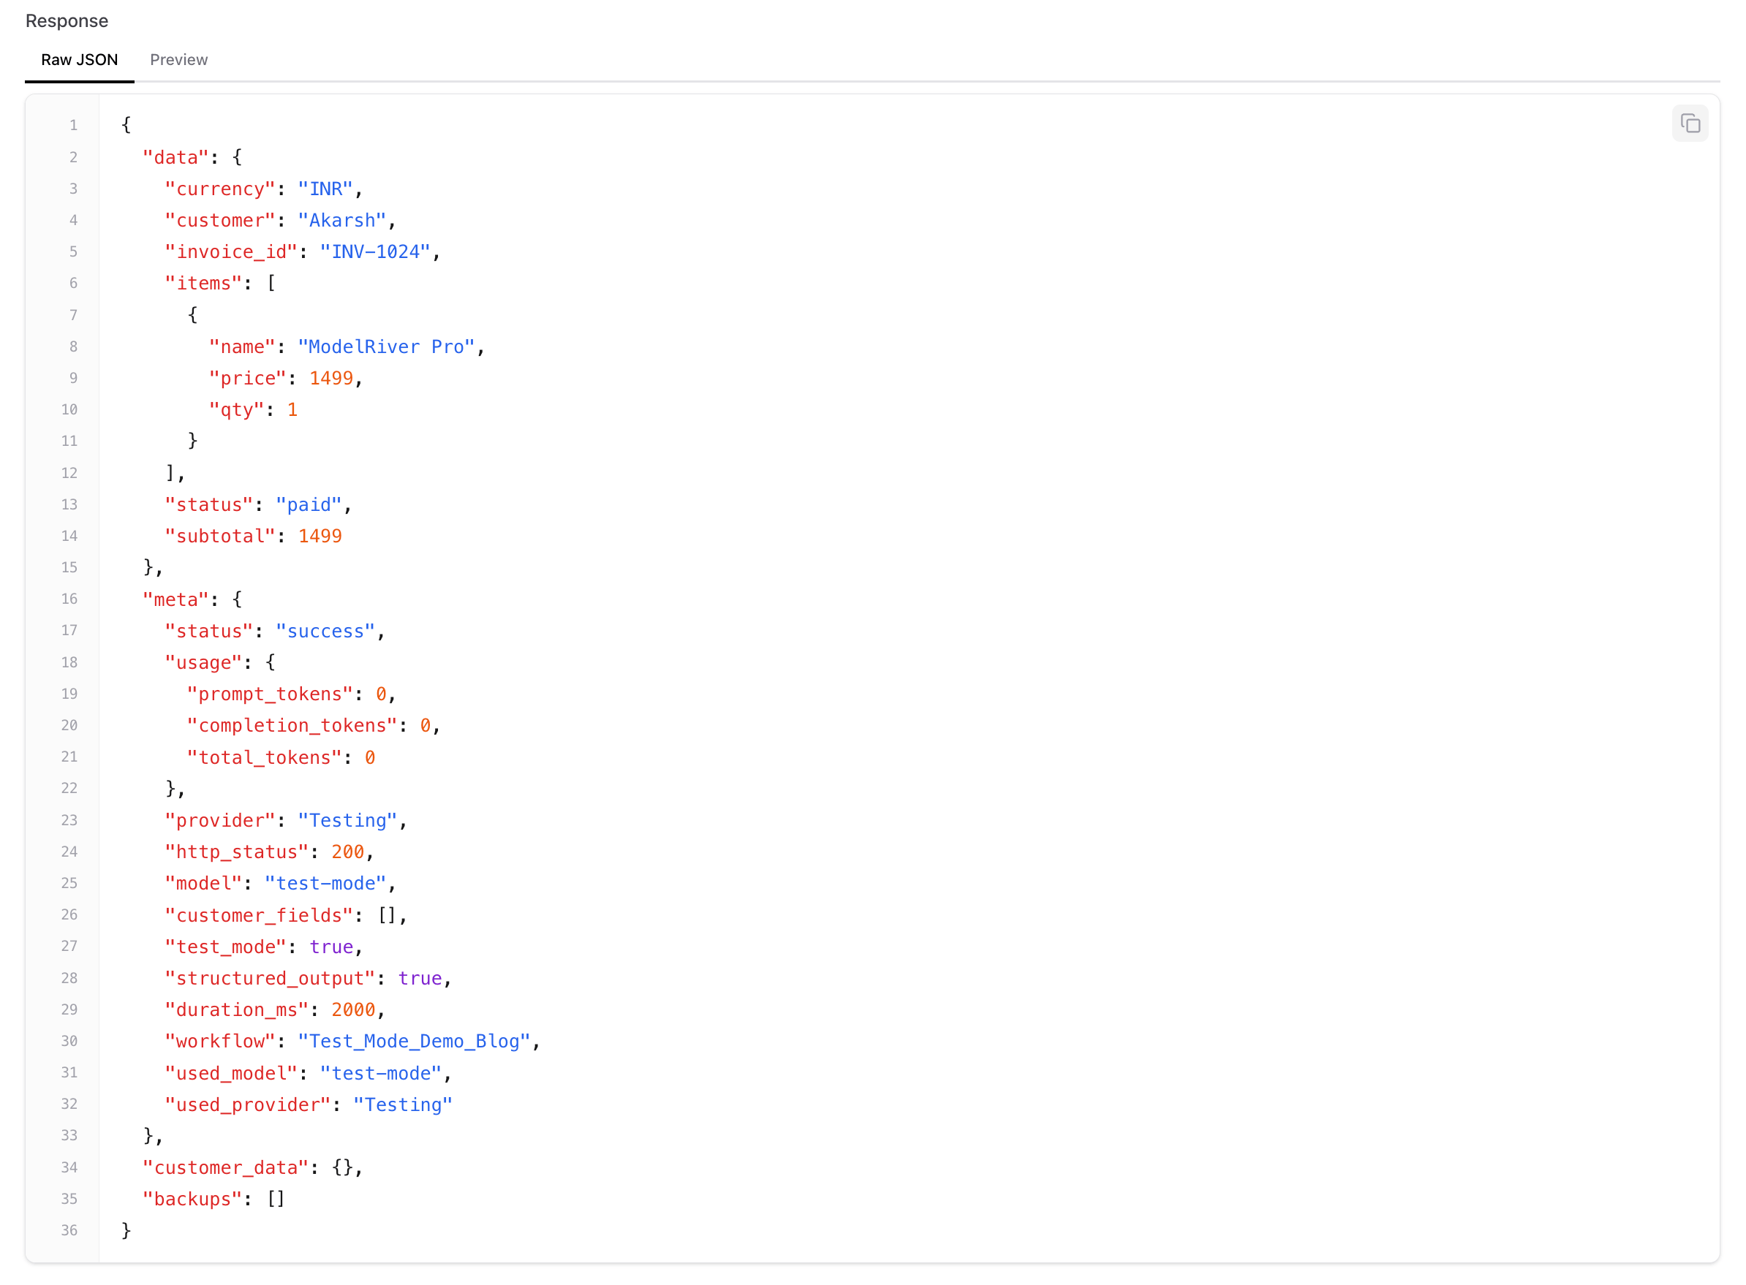Click the Response heading
Viewport: 1746px width, 1285px height.
(x=66, y=21)
